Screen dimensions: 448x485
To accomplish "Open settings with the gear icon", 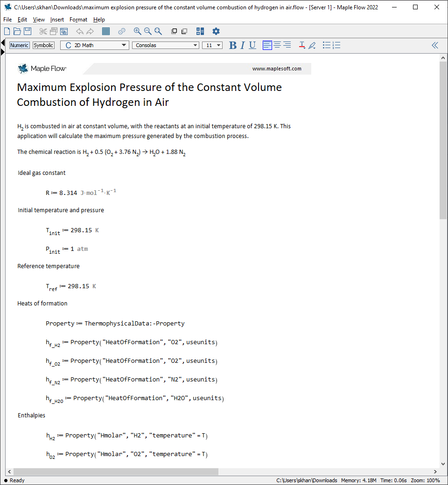I will tap(216, 31).
